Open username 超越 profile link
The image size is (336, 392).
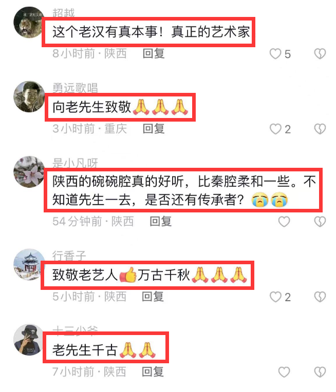[64, 13]
